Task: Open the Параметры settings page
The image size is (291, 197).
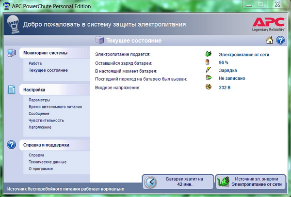Action: pos(39,100)
